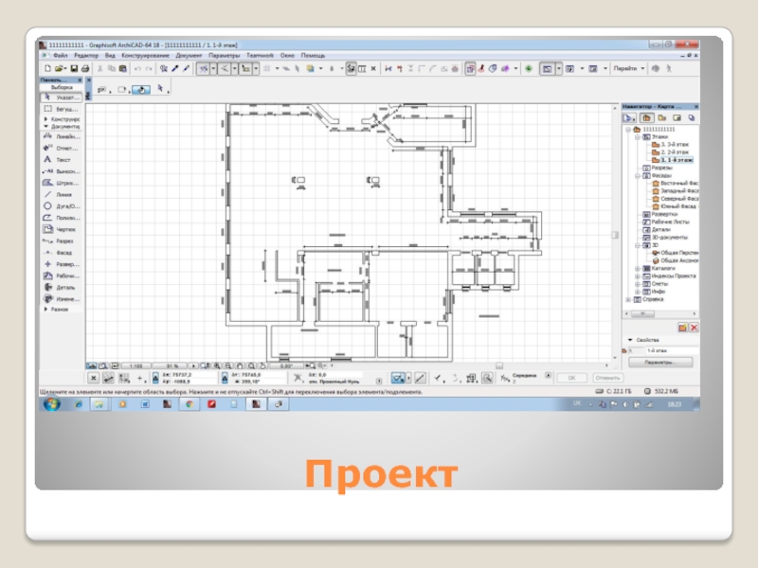The image size is (758, 568).
Task: Expand the Каталоги node in Navigator
Action: point(638,268)
